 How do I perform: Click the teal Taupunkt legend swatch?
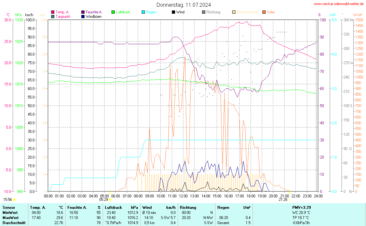click(x=53, y=17)
